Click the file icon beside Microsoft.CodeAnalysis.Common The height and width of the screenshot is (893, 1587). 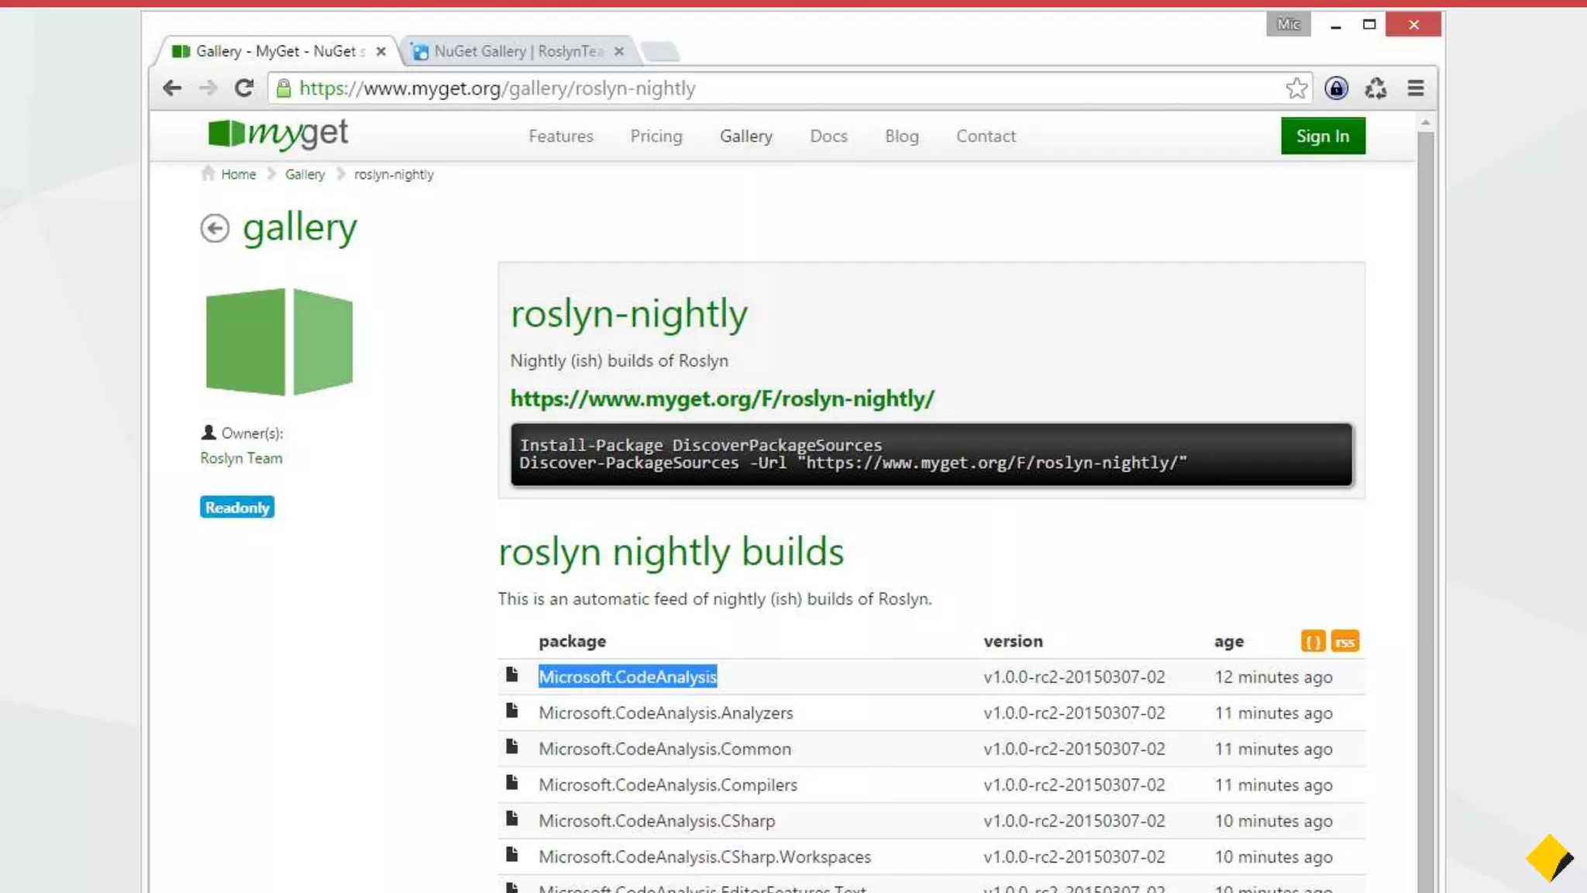(x=511, y=746)
